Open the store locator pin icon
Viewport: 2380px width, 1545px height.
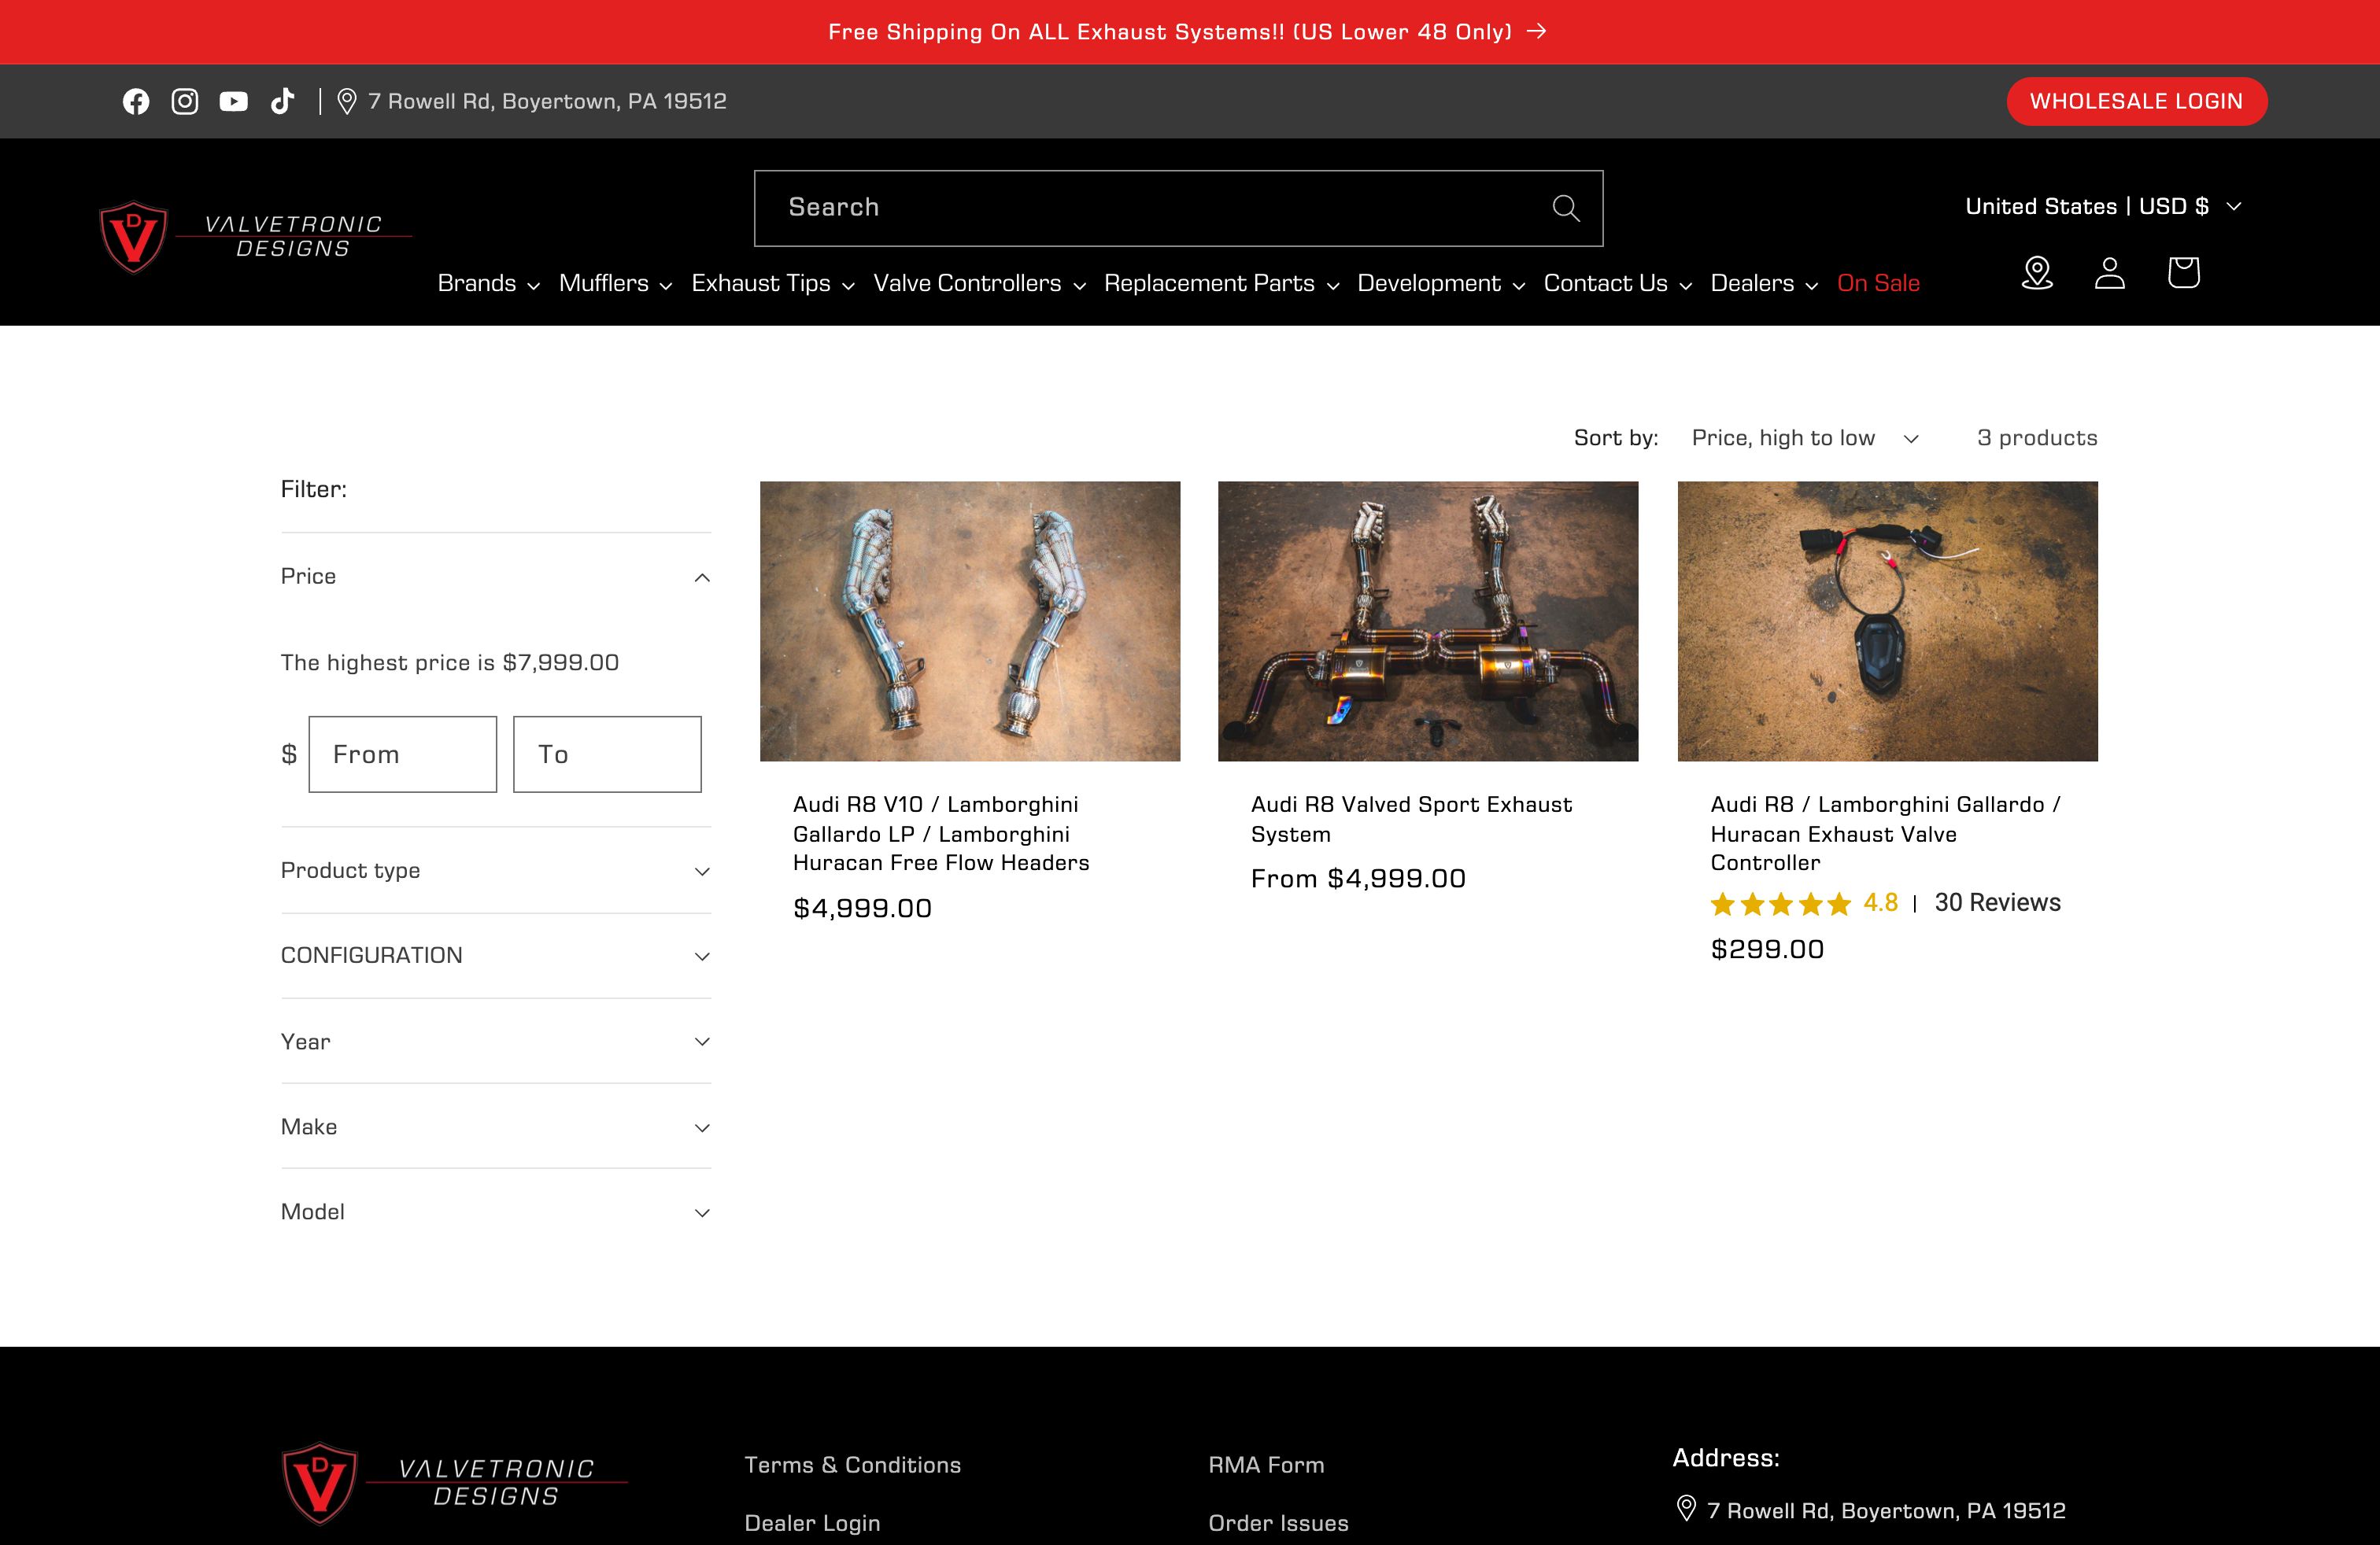tap(2037, 273)
